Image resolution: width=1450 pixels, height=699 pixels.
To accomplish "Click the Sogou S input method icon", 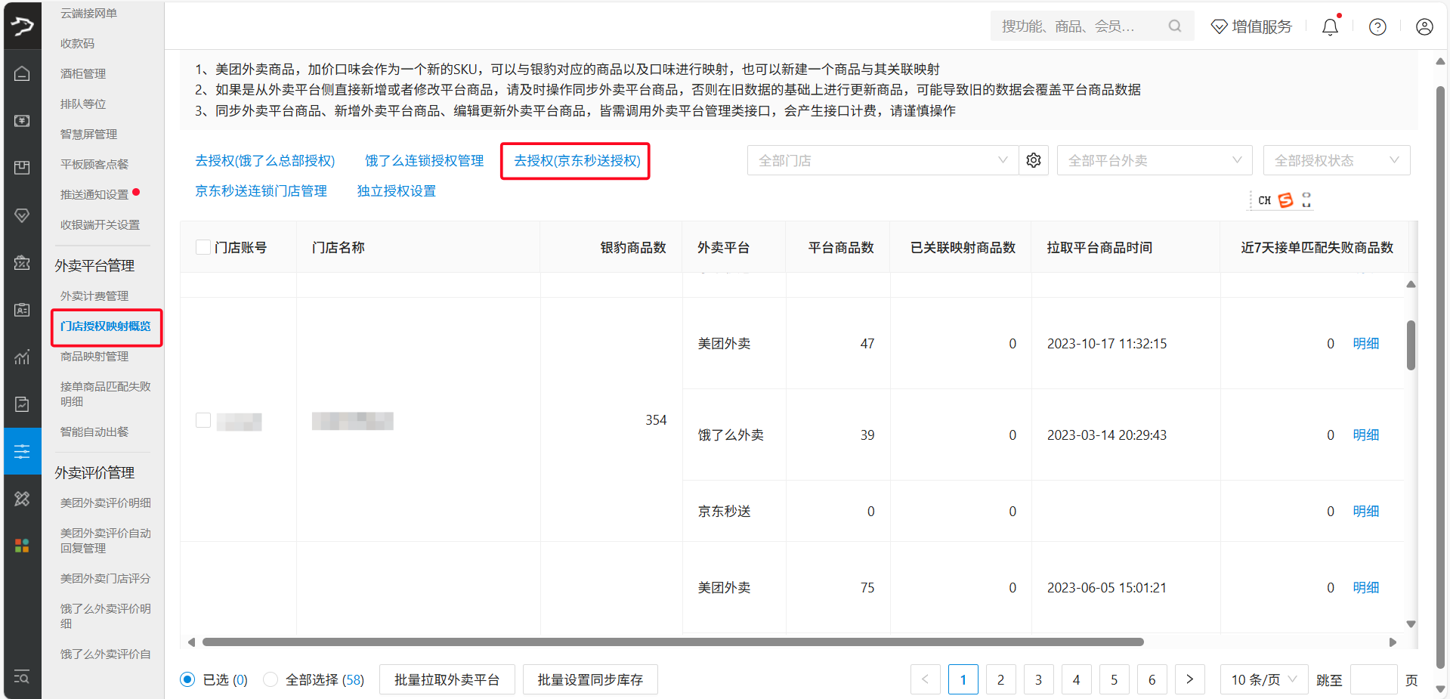I will 1285,200.
